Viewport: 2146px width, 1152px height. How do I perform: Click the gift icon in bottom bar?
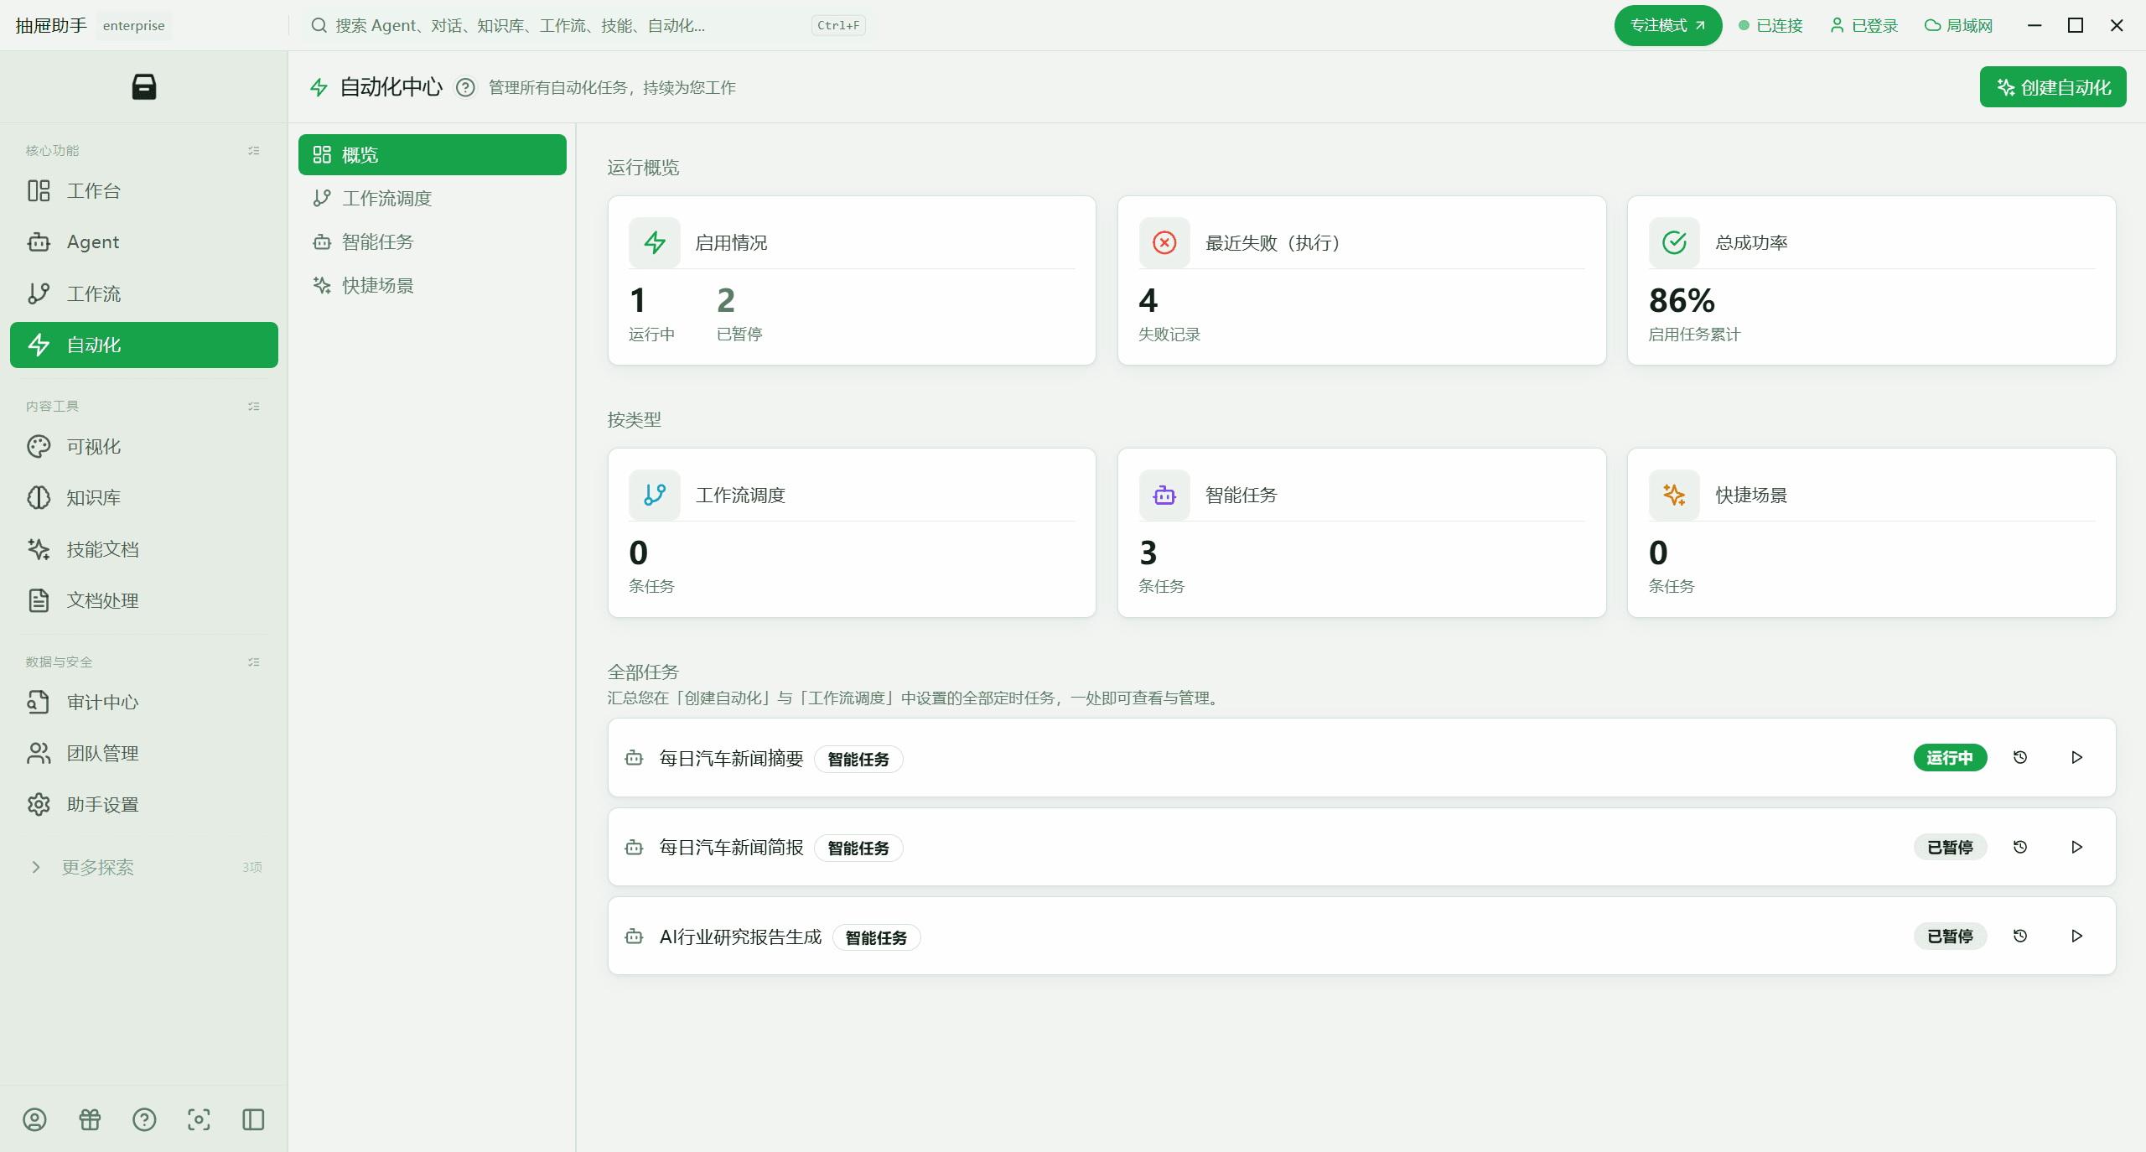(x=90, y=1119)
